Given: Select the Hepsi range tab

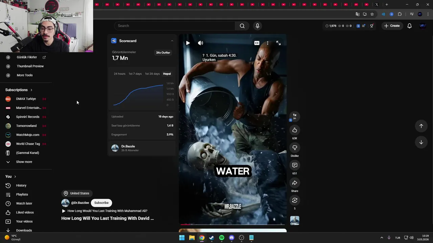Looking at the screenshot, I should [167, 74].
